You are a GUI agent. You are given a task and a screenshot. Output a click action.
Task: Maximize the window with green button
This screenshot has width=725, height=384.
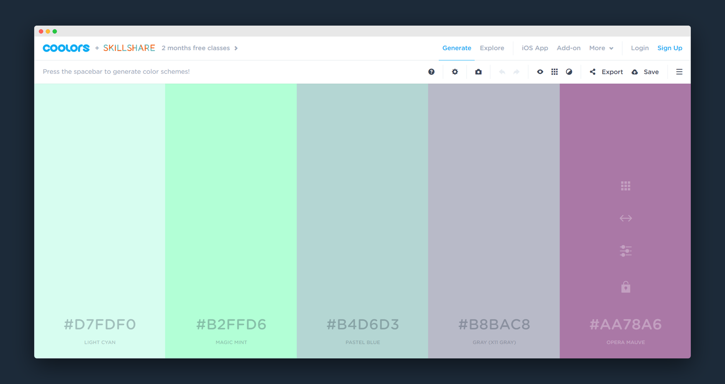(x=55, y=31)
